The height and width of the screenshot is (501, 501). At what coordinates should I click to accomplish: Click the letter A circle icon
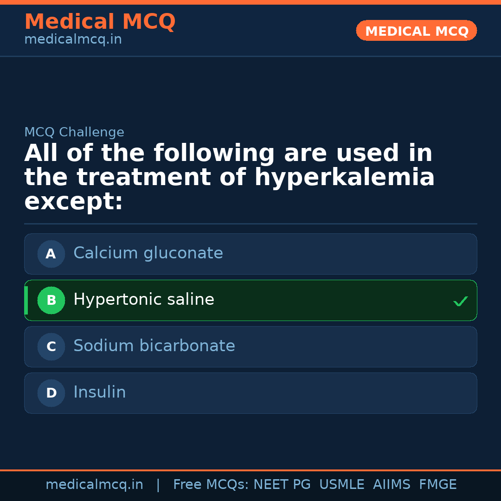[51, 254]
